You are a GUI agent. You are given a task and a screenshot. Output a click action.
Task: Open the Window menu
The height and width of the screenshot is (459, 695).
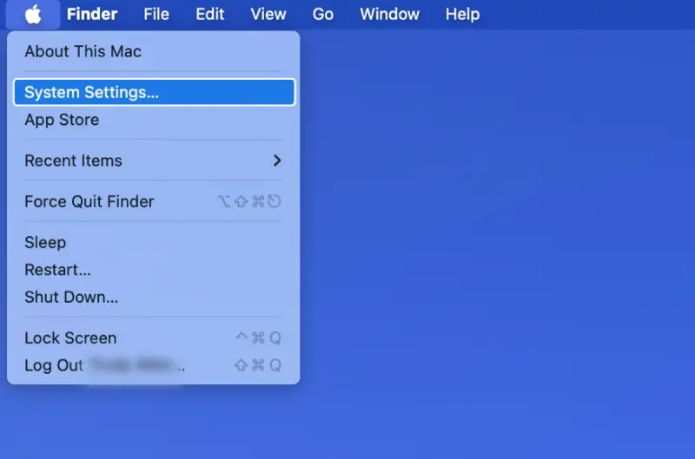(x=389, y=14)
